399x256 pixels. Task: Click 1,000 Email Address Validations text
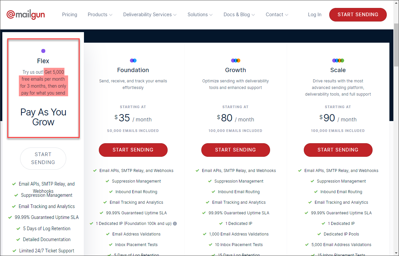[x=239, y=234]
